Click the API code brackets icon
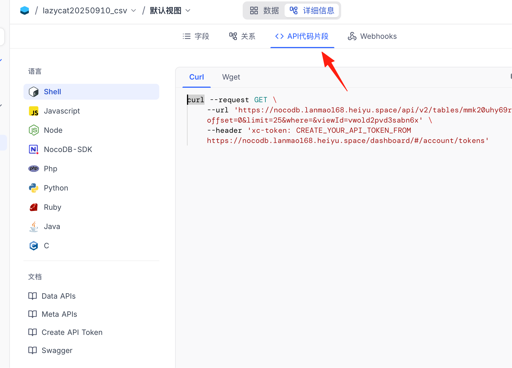 click(x=279, y=36)
